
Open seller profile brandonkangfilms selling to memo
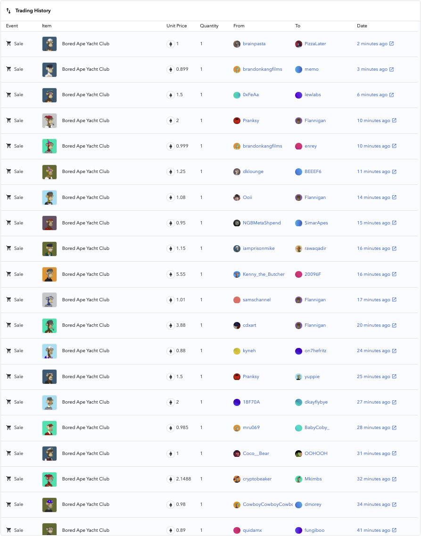[x=263, y=69]
